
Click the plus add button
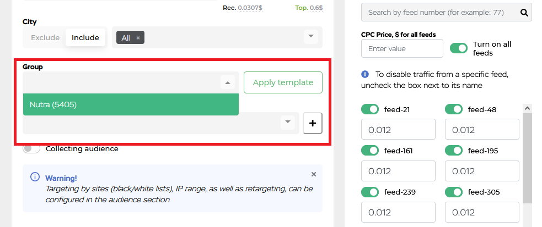tap(313, 123)
